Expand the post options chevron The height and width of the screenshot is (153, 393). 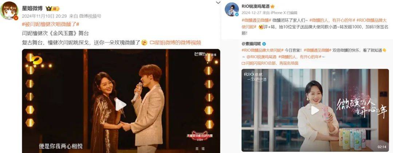click(218, 3)
